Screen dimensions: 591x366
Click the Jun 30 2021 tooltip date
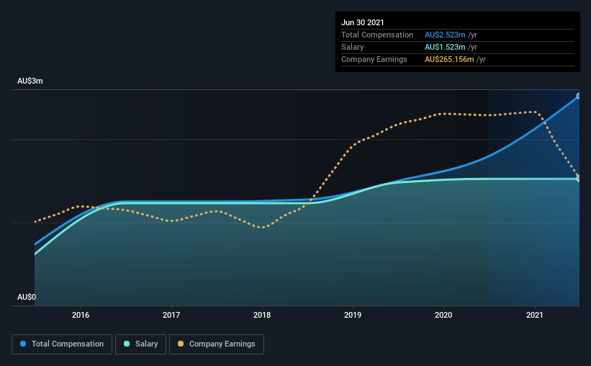point(363,22)
